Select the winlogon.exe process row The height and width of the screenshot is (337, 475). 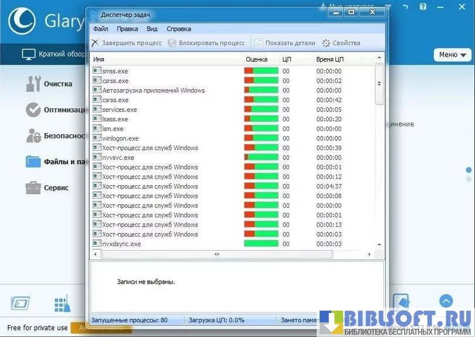[120, 138]
